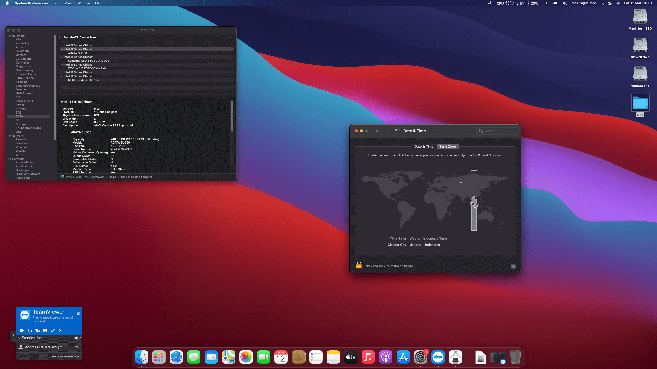Open Control Center in menu bar
The height and width of the screenshot is (369, 657).
point(610,3)
